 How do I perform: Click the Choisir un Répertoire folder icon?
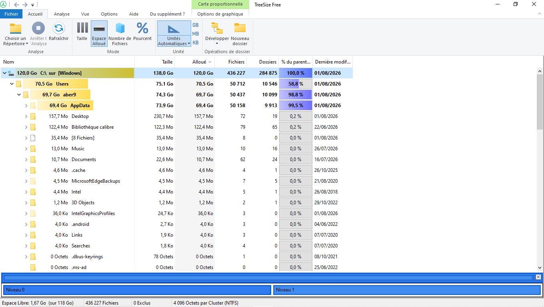[16, 28]
